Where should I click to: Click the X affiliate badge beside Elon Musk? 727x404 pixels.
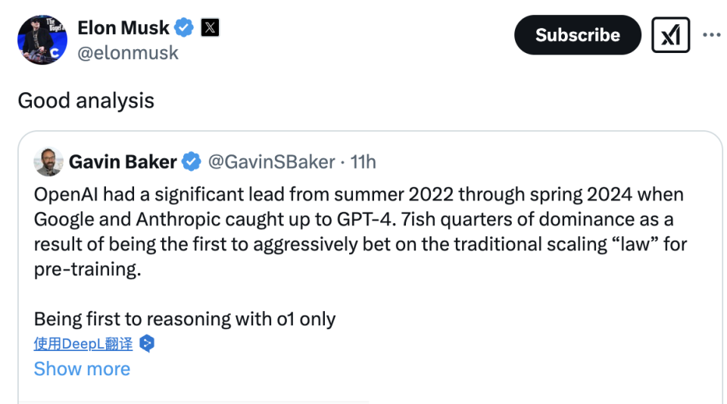210,28
